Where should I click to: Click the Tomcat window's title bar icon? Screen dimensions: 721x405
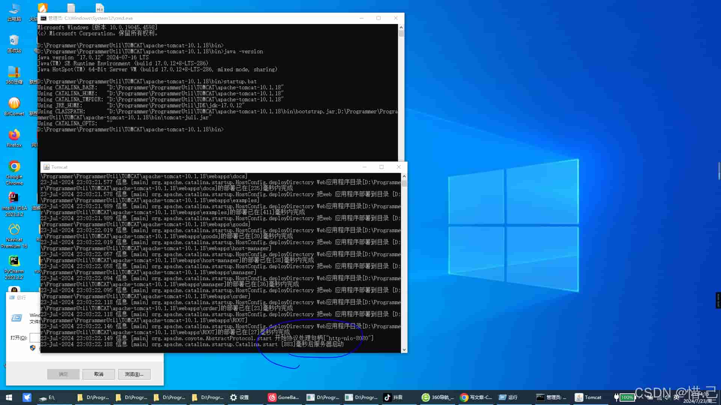click(47, 167)
